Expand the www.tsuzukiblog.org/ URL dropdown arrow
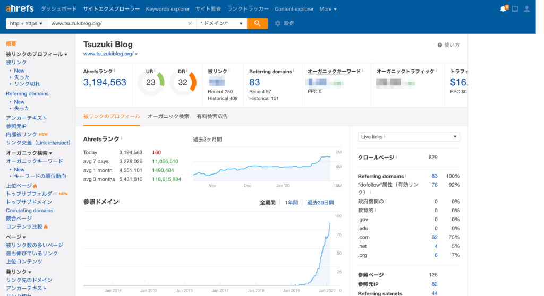 137,54
